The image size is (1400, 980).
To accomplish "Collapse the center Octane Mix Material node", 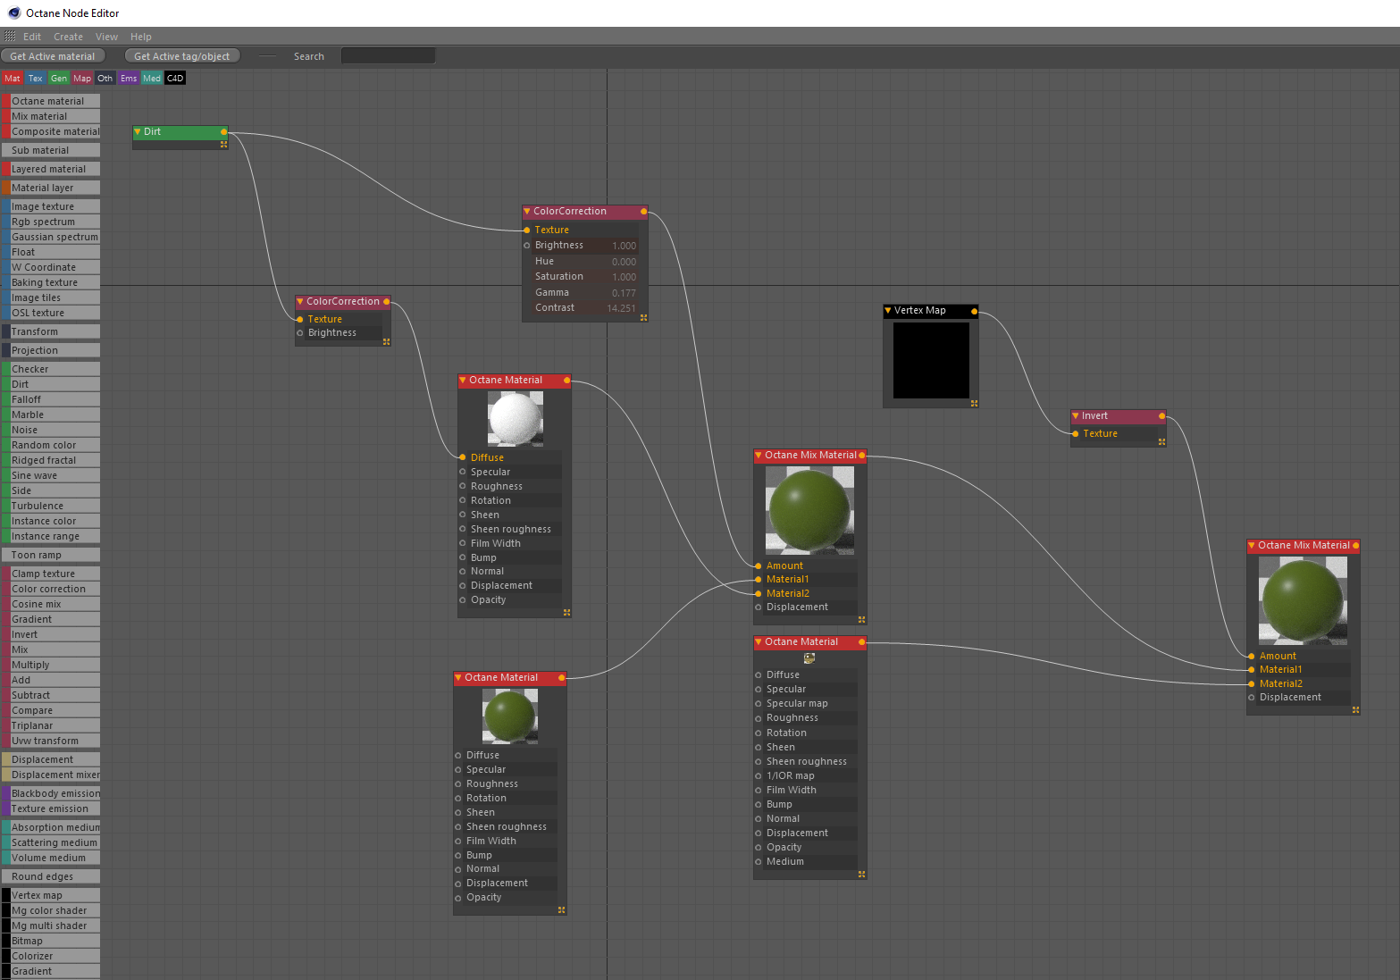I will point(759,456).
